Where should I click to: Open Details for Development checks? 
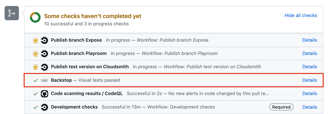tap(310, 107)
